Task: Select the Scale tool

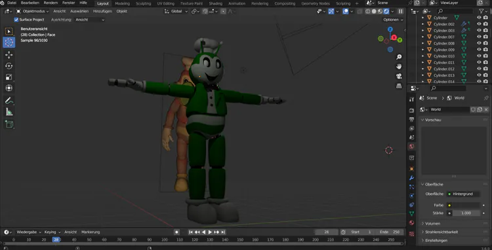Action: pos(9,77)
